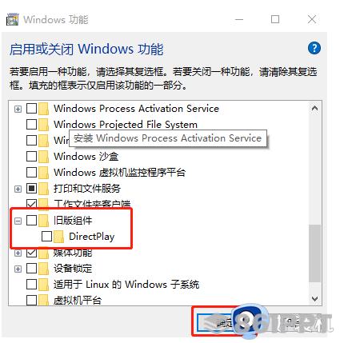Click the 旧版组件 folder icon
This screenshot has width=340, height=343.
click(x=44, y=221)
